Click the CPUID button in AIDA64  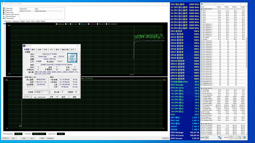tap(42, 138)
